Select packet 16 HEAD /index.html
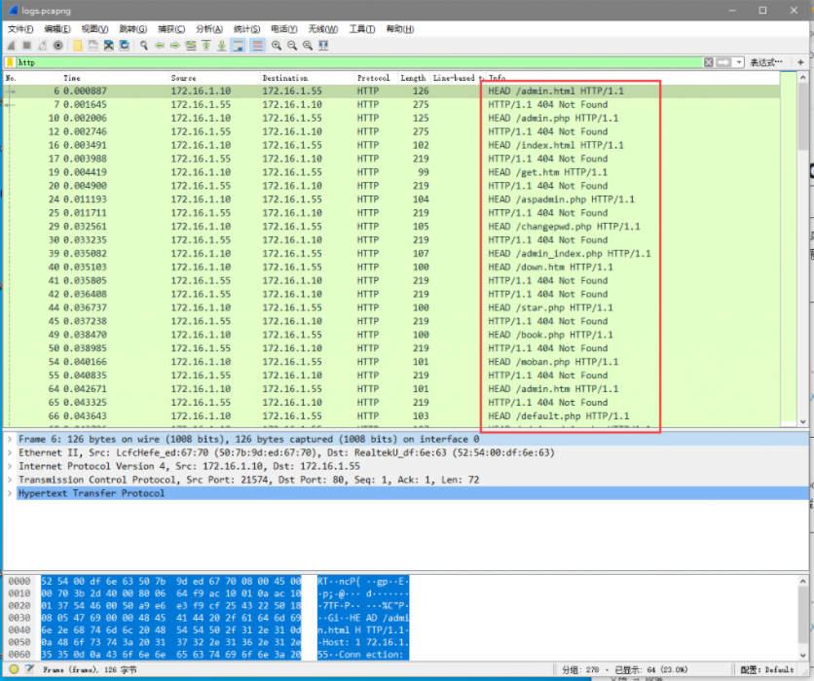The height and width of the screenshot is (681, 814). pyautogui.click(x=391, y=145)
